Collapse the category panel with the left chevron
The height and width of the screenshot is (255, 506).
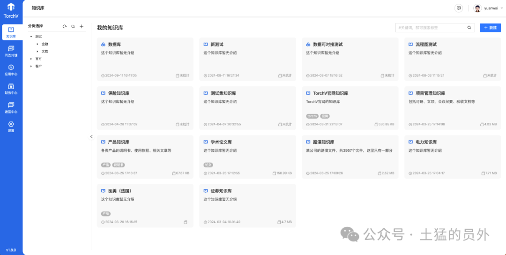tap(91, 136)
